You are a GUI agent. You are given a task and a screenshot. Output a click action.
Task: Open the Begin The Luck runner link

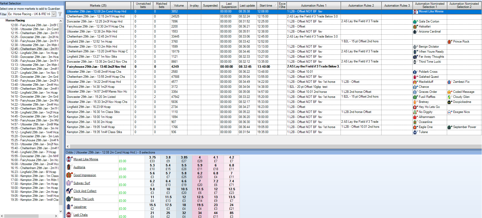pyautogui.click(x=84, y=199)
